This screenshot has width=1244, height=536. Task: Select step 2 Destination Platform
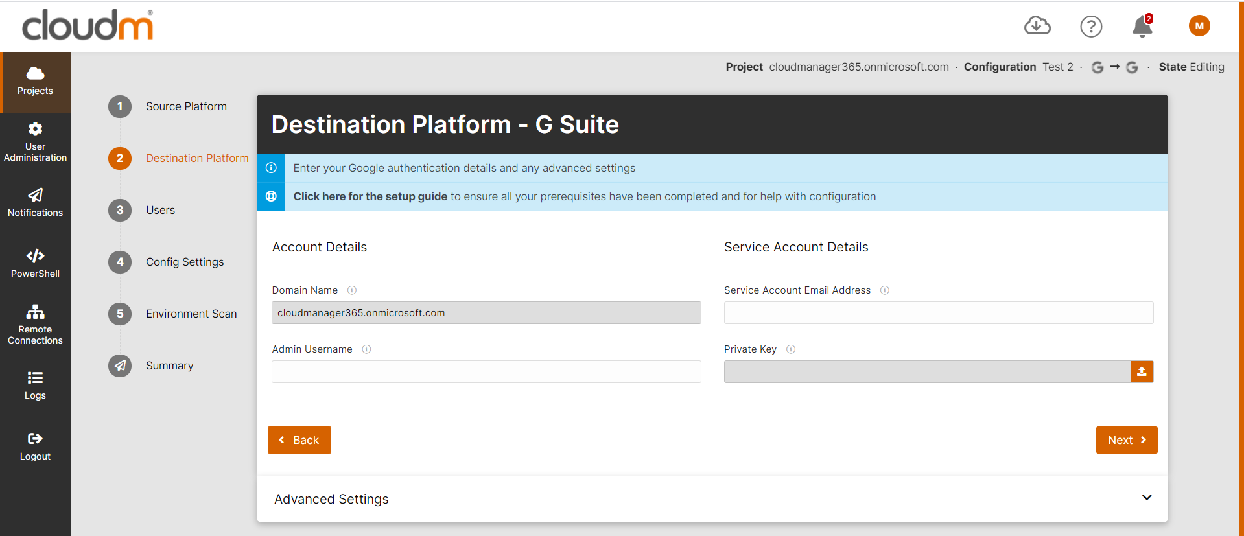178,158
